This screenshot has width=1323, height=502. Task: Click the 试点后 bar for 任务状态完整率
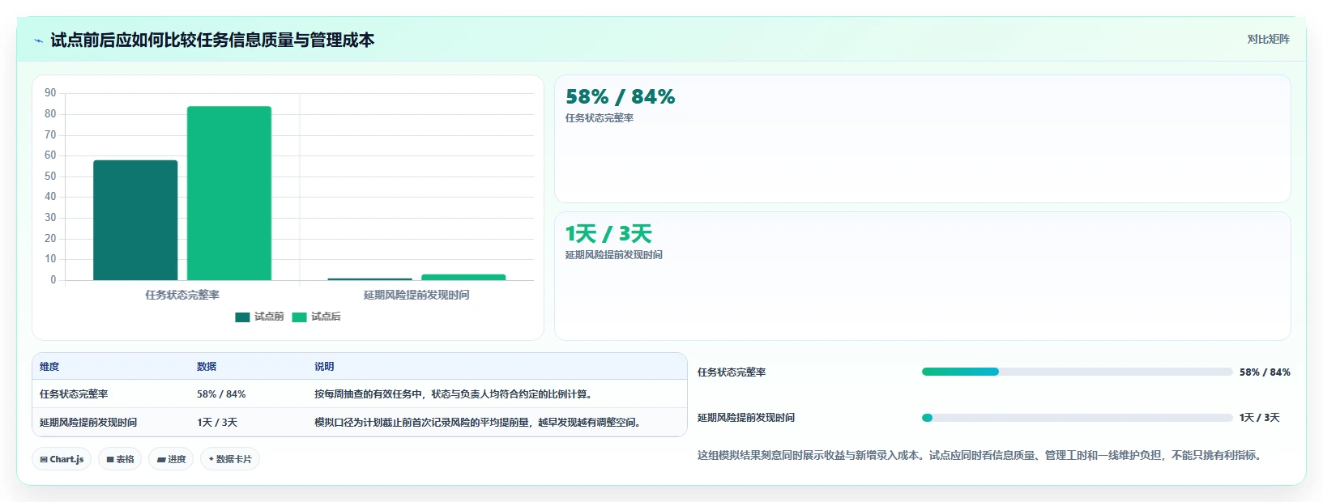point(229,194)
